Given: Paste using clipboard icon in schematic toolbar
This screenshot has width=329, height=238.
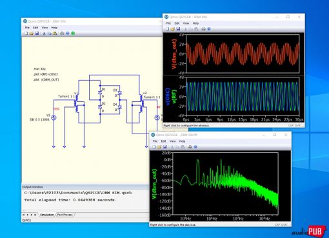Looking at the screenshot, I should [x=55, y=34].
